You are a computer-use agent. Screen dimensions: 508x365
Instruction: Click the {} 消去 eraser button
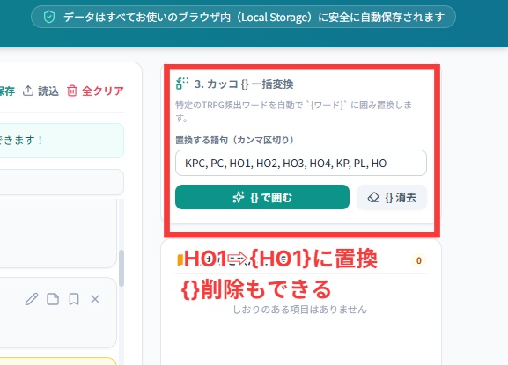[392, 197]
